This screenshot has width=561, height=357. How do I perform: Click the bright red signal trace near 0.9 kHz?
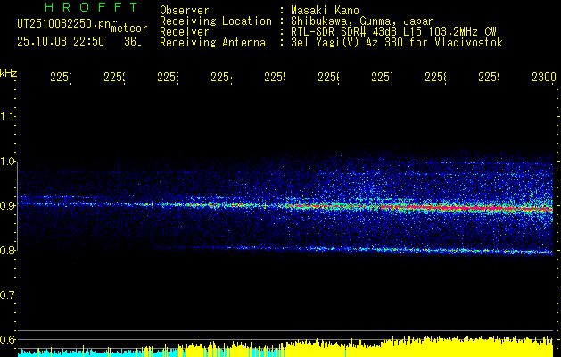click(465, 208)
